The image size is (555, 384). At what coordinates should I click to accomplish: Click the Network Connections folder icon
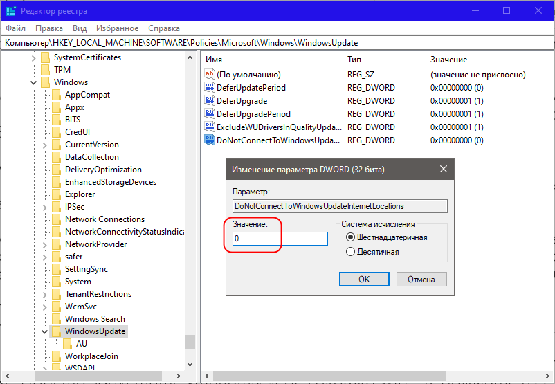[x=56, y=219]
